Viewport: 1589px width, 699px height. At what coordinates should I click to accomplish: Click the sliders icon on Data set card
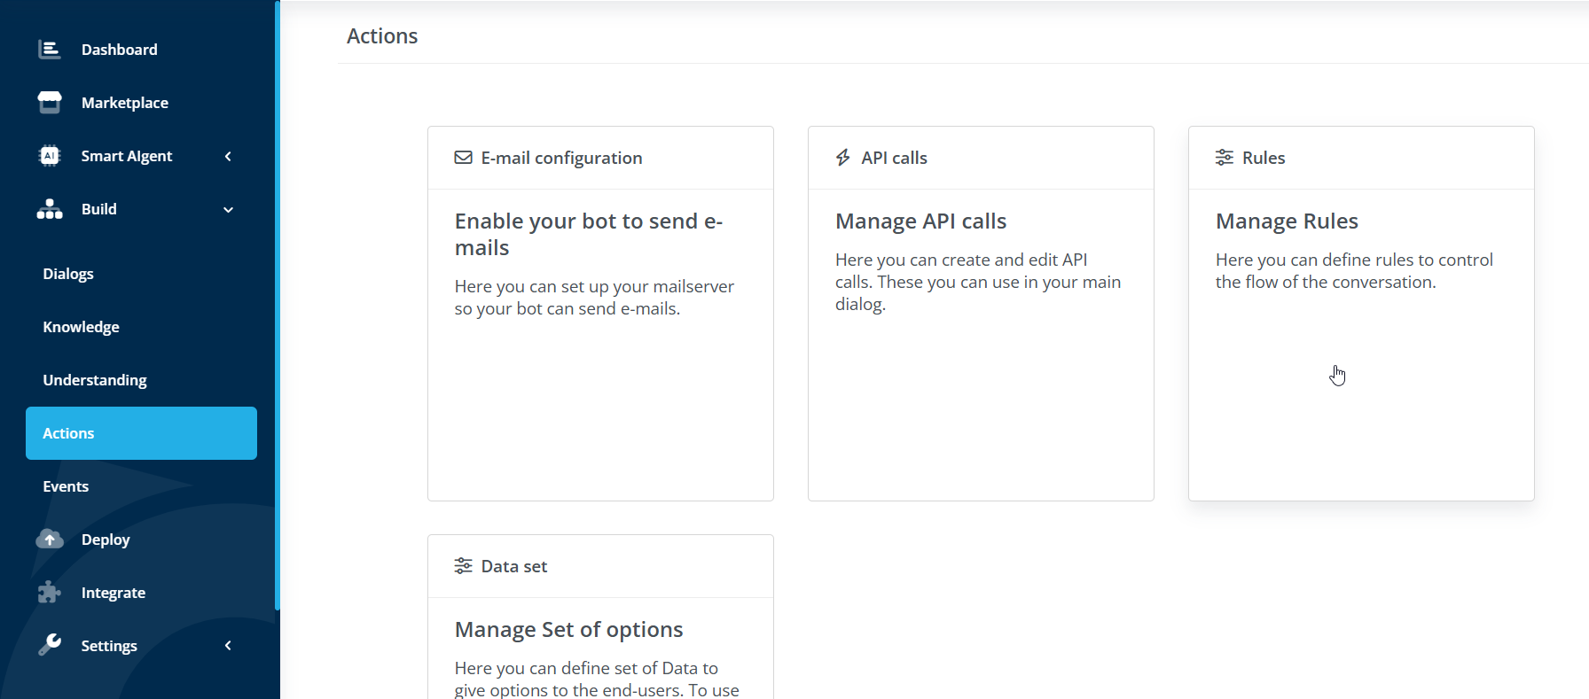[463, 566]
